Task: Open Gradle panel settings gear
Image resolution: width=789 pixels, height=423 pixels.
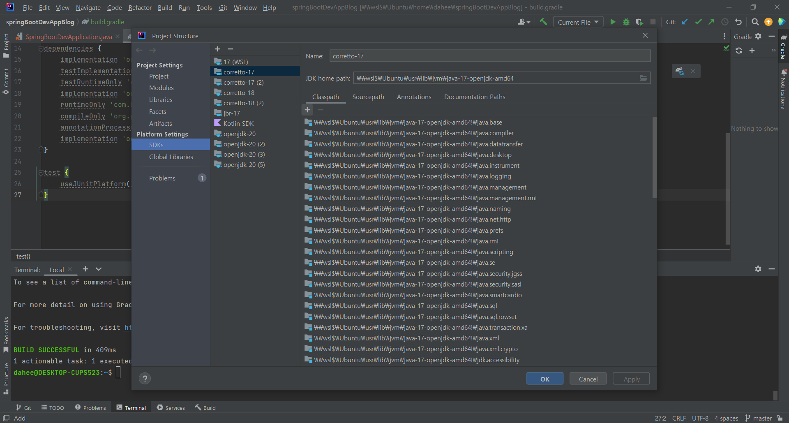Action: point(758,36)
